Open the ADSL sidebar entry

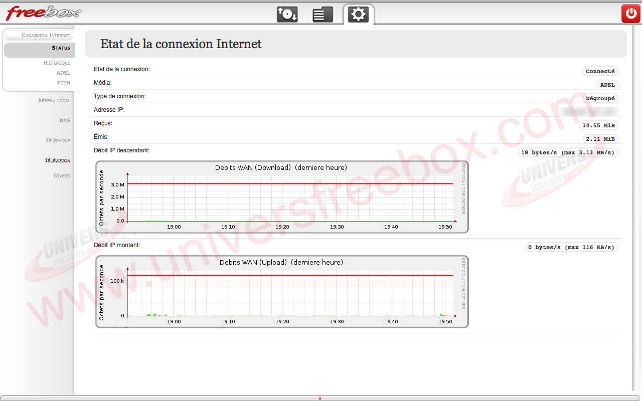pyautogui.click(x=63, y=73)
